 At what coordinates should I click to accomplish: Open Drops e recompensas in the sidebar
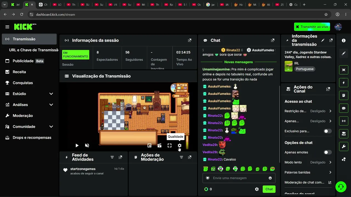pyautogui.click(x=29, y=138)
